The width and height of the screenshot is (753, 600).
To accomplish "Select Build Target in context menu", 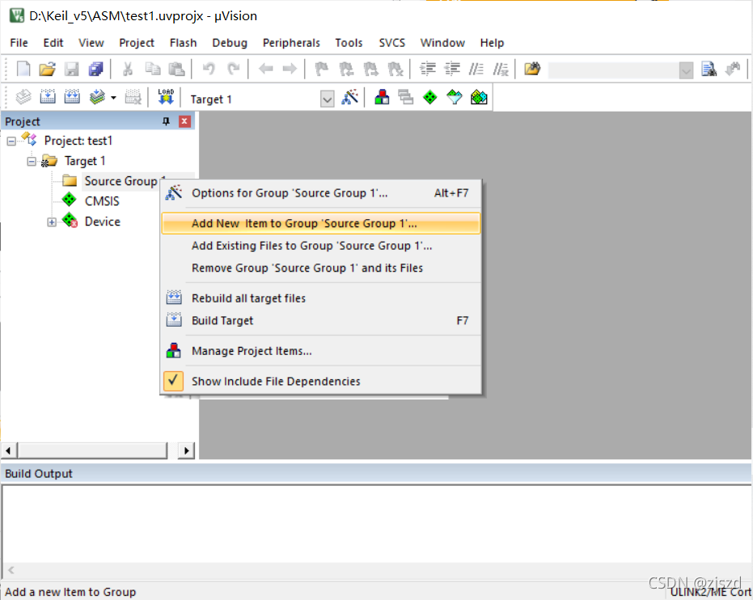I will pyautogui.click(x=321, y=320).
